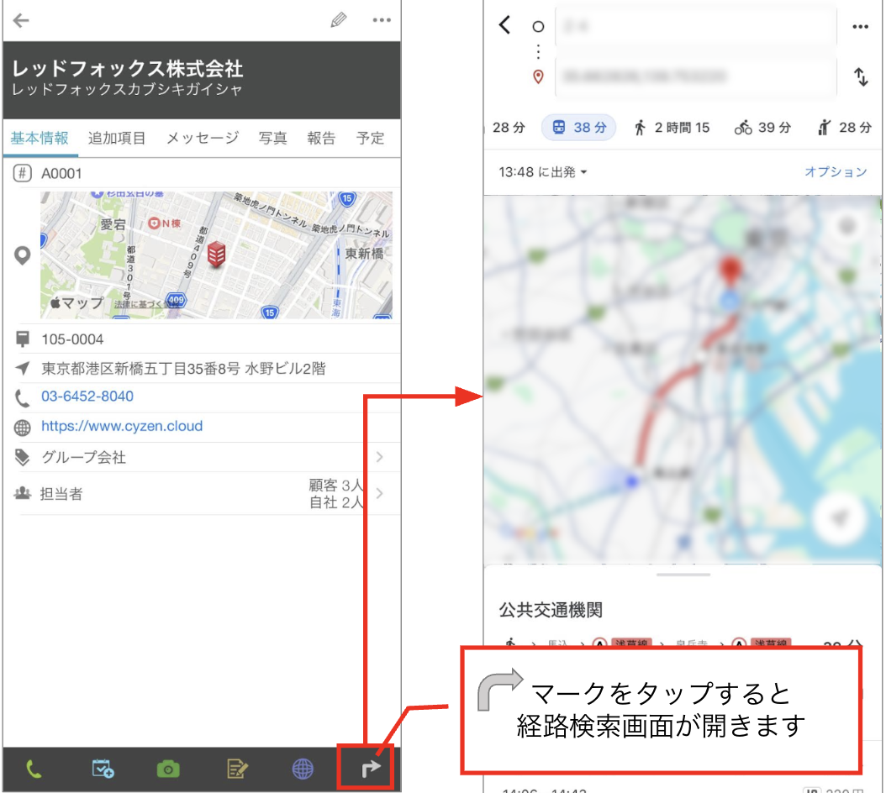Tap the Apple マップ map thumbnail
The image size is (886, 793).
pos(216,255)
